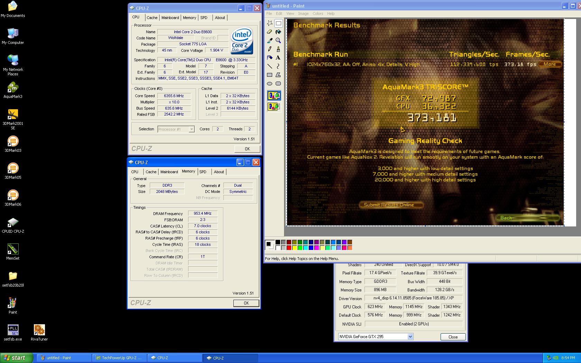Viewport: 581px width, 363px height.
Task: Choose the Fill With Color bucket tool
Action: click(278, 32)
